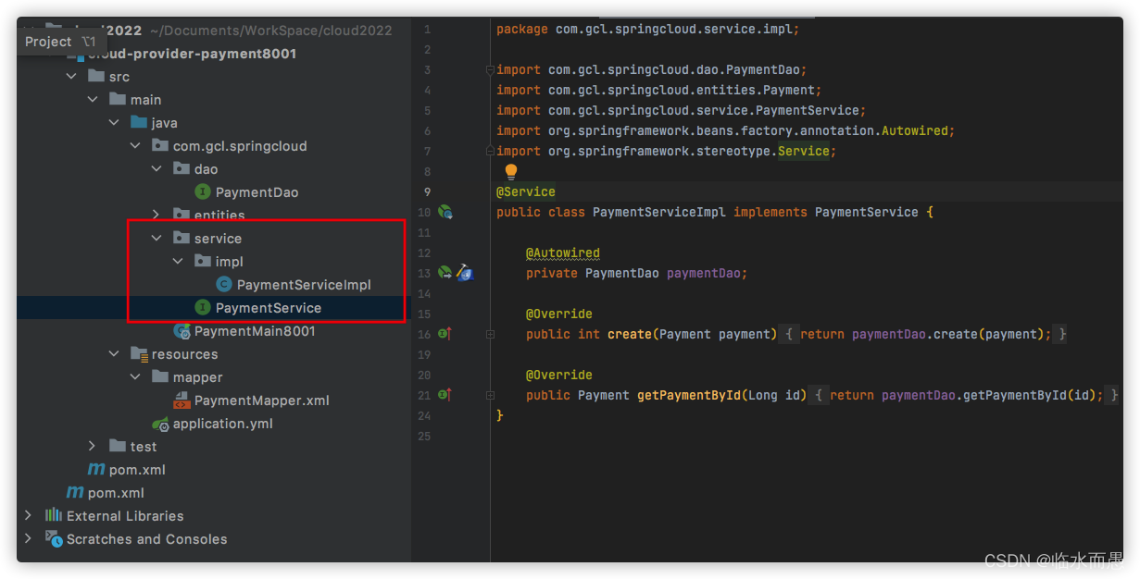Image resolution: width=1140 pixels, height=579 pixels.
Task: Click the Scratches and Consoles icon
Action: 54,539
